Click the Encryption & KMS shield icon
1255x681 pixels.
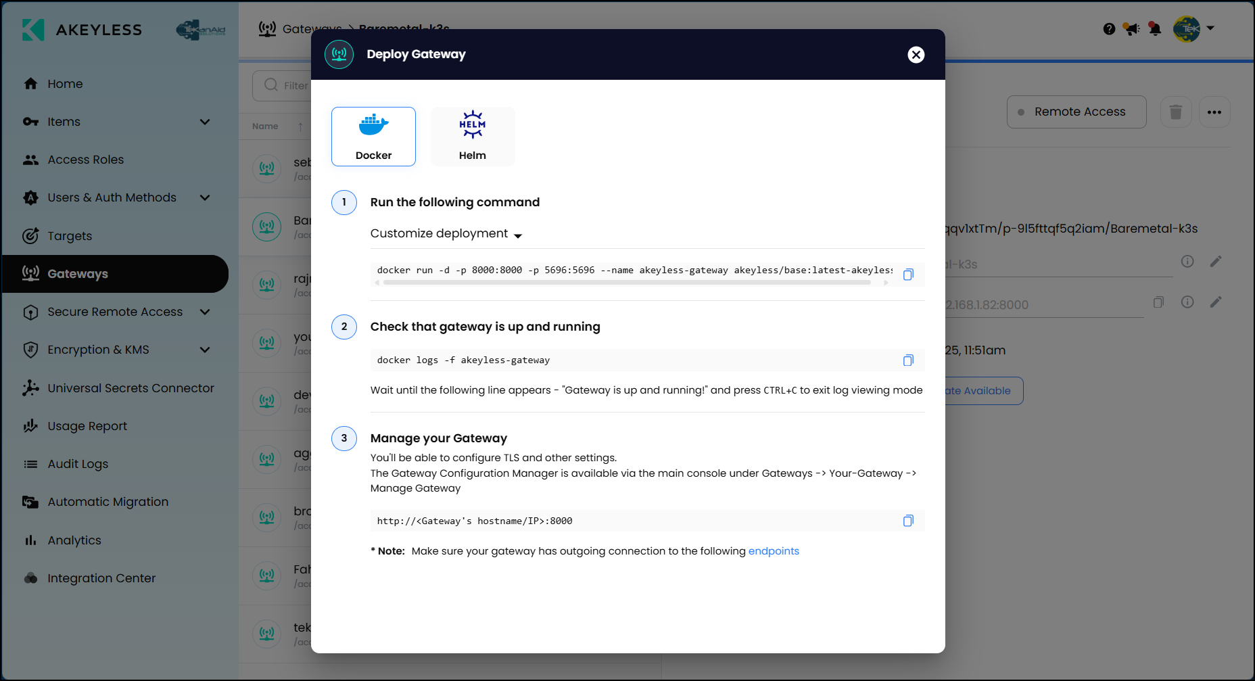pyautogui.click(x=30, y=350)
